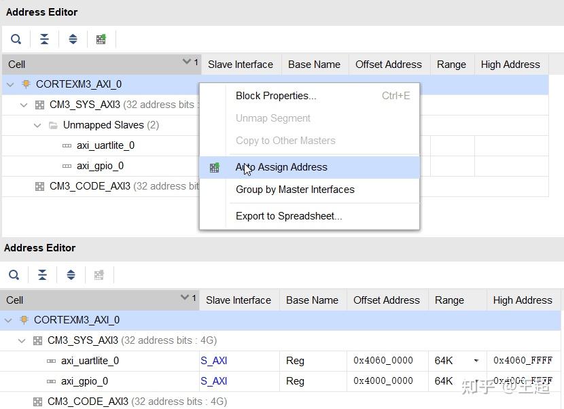Collapse the lower CM3_SYS_AXI3 node
564x409 pixels.
pos(22,340)
